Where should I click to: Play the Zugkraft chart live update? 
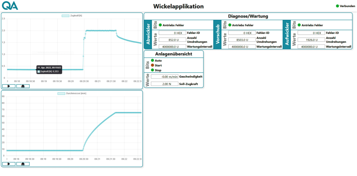pyautogui.click(x=9, y=86)
